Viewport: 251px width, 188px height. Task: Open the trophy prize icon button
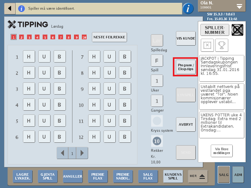coord(222,45)
